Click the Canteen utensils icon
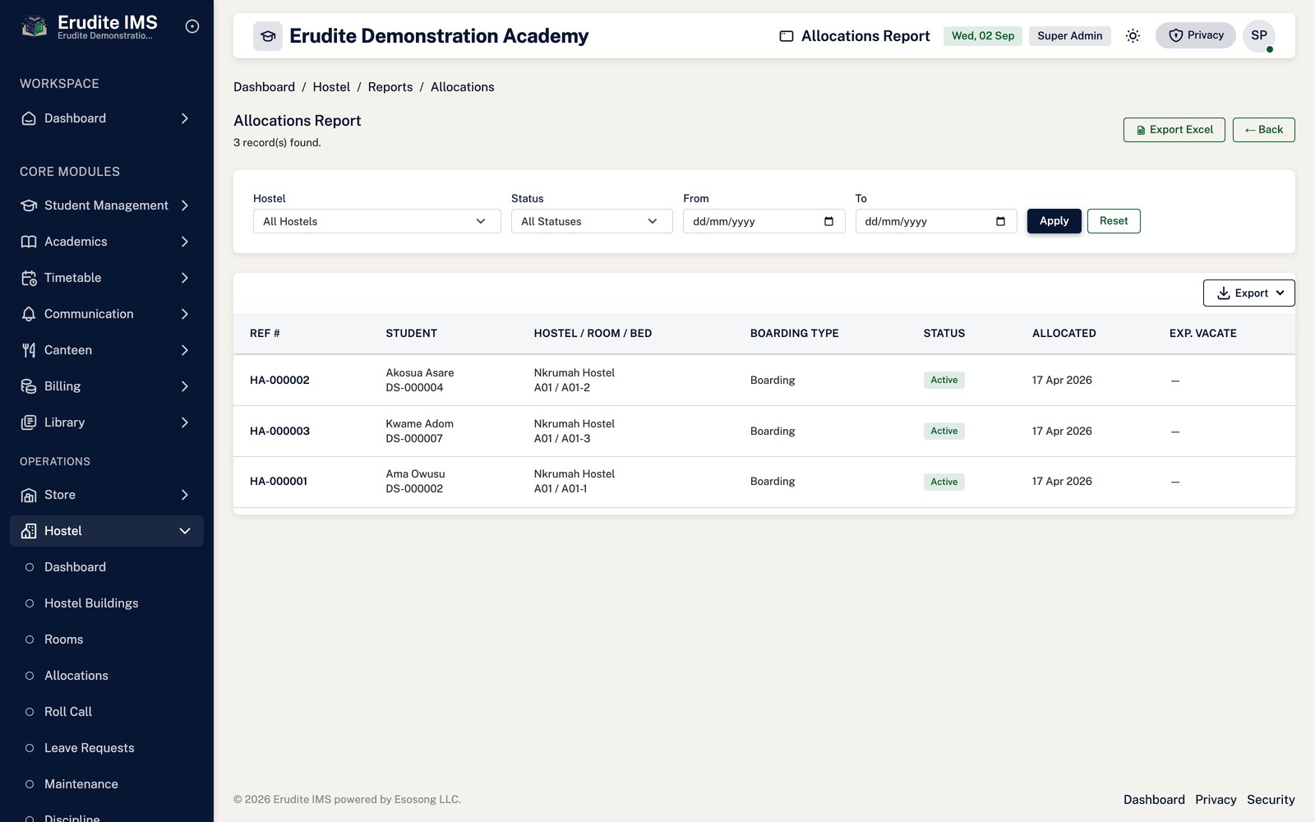Screen dimensions: 1315x822 click(x=29, y=350)
